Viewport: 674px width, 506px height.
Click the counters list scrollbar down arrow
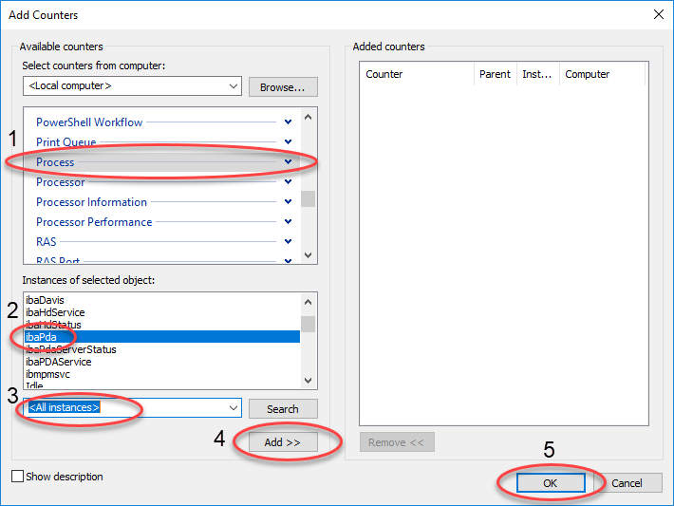tap(308, 254)
